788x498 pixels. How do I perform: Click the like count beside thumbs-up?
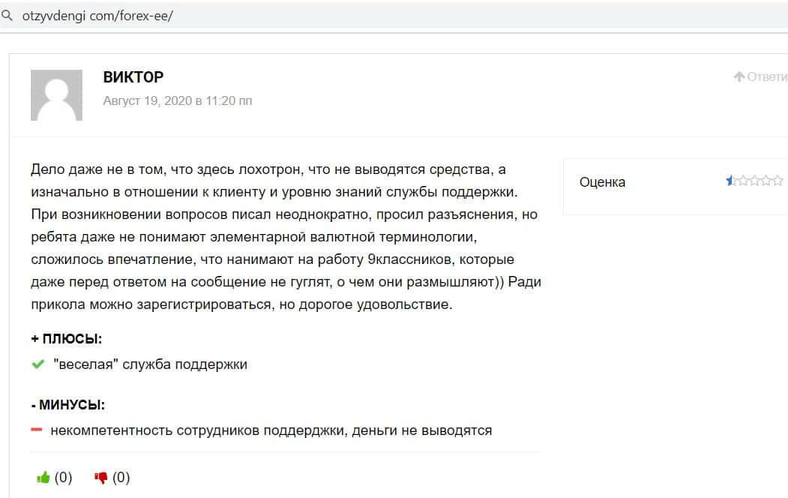pyautogui.click(x=64, y=478)
